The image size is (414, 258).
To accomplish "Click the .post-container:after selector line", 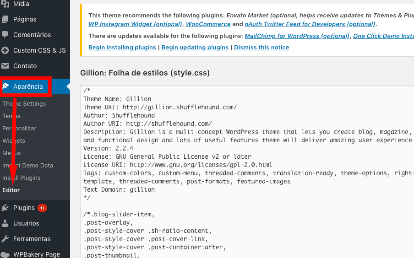I will [x=155, y=247].
